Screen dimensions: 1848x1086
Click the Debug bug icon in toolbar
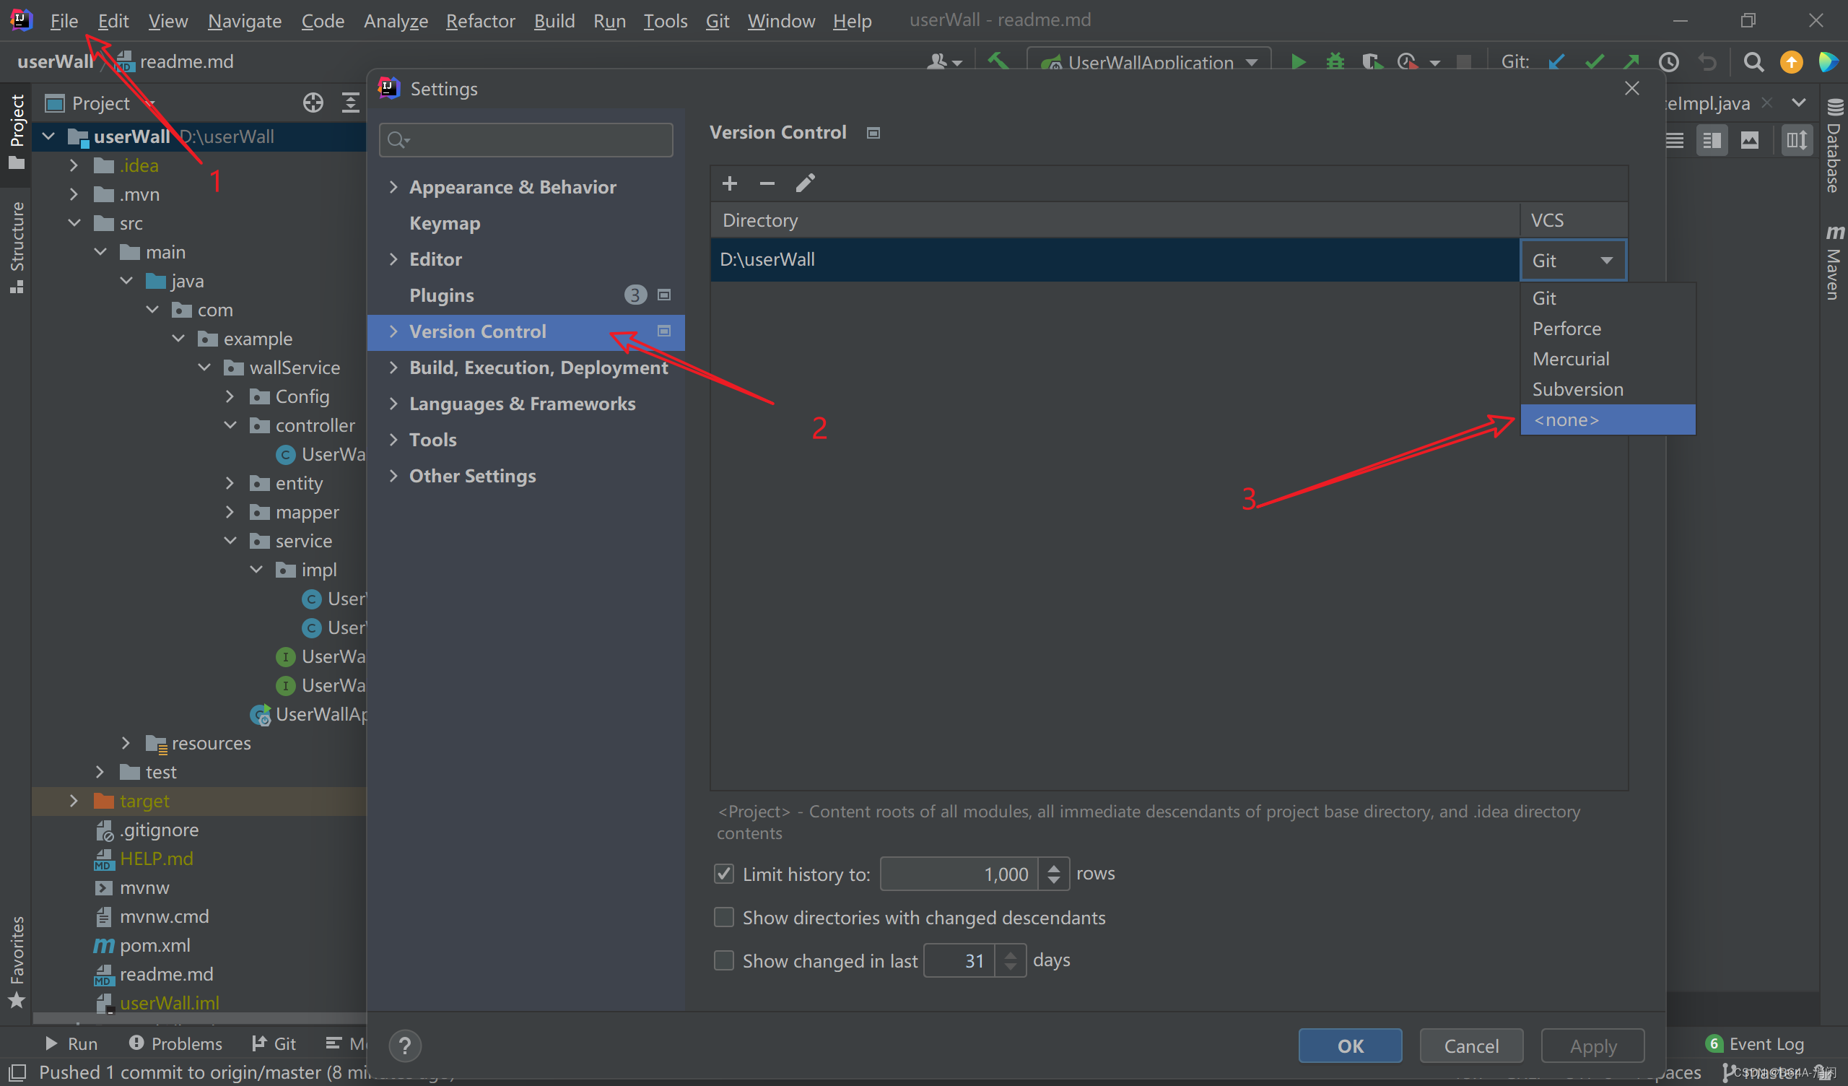point(1335,61)
